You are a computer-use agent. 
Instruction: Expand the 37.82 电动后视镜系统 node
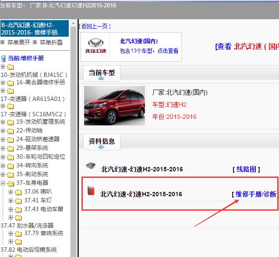[11, 241]
